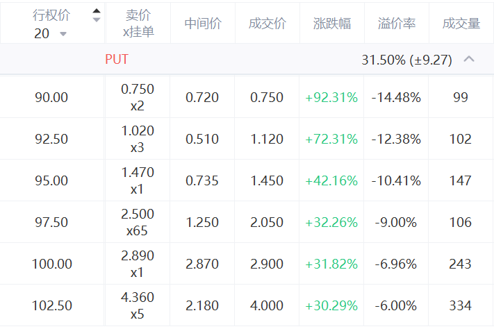Sort by the 成交量 column header
Viewport: 494px width, 329px height.
pyautogui.click(x=461, y=24)
